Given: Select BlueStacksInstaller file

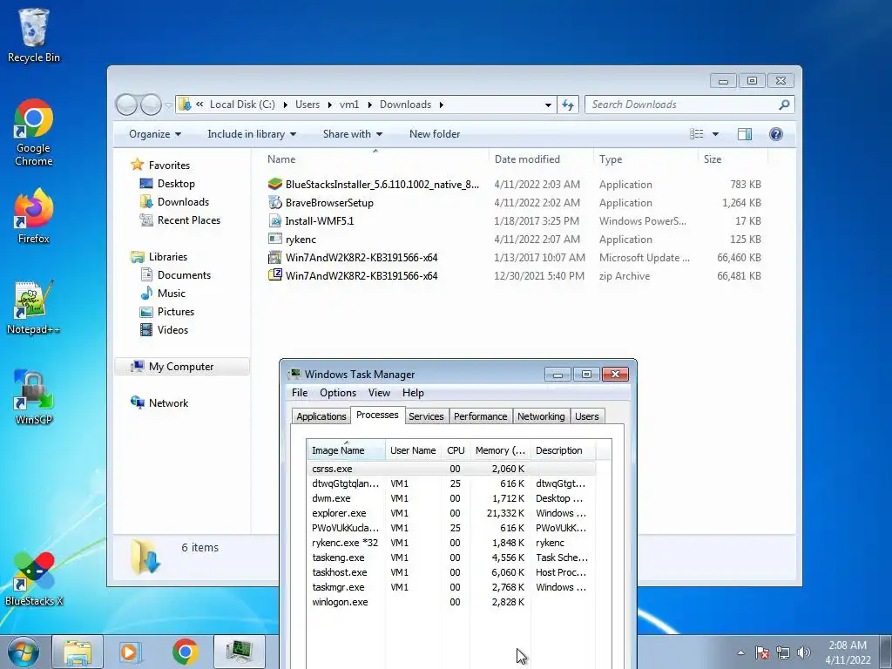Looking at the screenshot, I should 515,185.
